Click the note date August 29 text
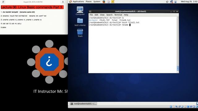The height and width of the screenshot is (111, 198). pyautogui.click(x=33, y=2)
